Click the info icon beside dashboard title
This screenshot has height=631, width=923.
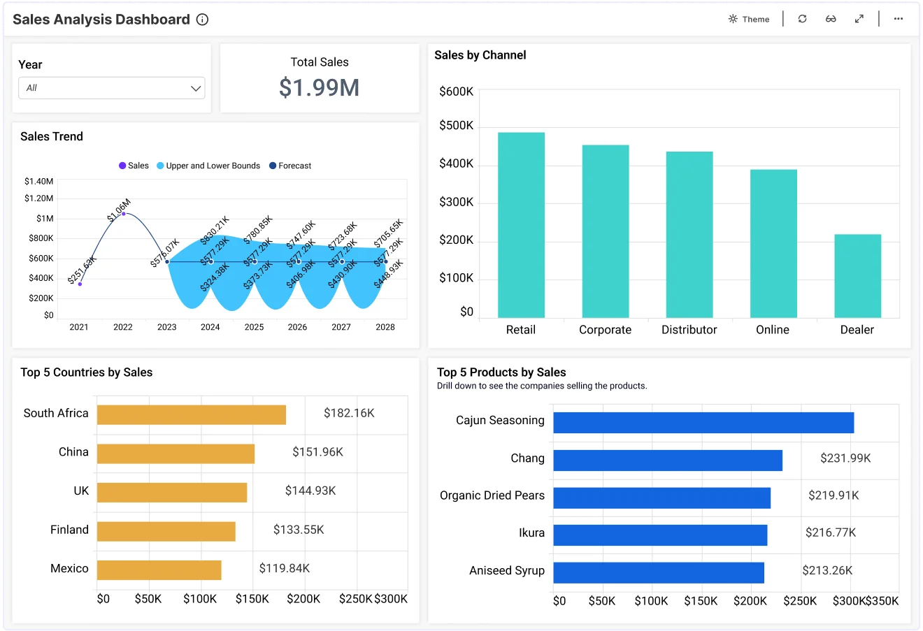point(203,20)
